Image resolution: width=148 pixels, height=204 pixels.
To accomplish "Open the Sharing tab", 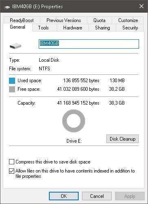I will tap(102, 28).
